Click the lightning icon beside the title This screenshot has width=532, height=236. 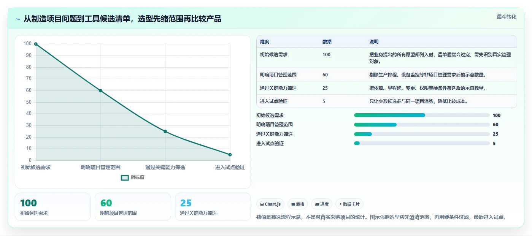tap(18, 19)
